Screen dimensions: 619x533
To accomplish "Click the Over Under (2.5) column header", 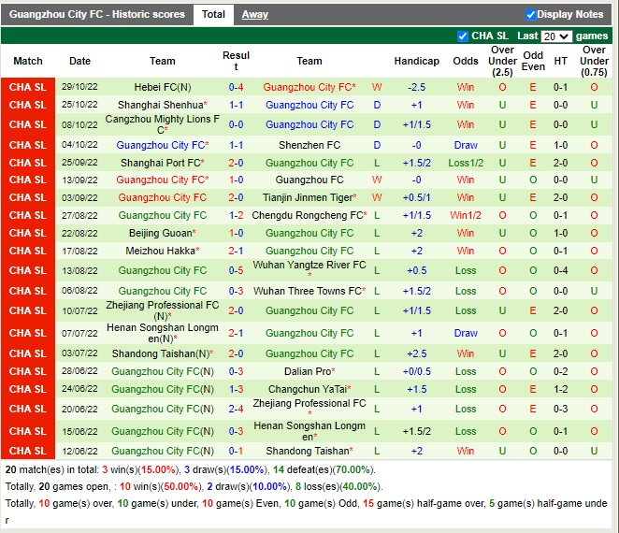I will coord(503,61).
